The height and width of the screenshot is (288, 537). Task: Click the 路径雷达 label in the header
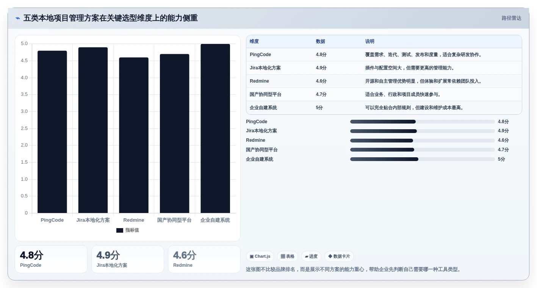(x=511, y=18)
